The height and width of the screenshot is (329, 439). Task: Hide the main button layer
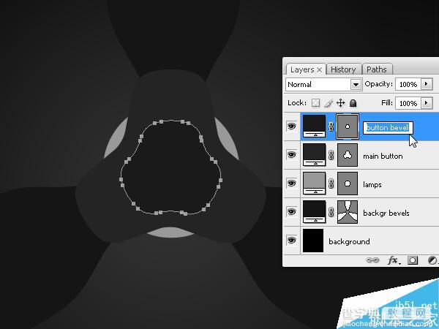291,155
